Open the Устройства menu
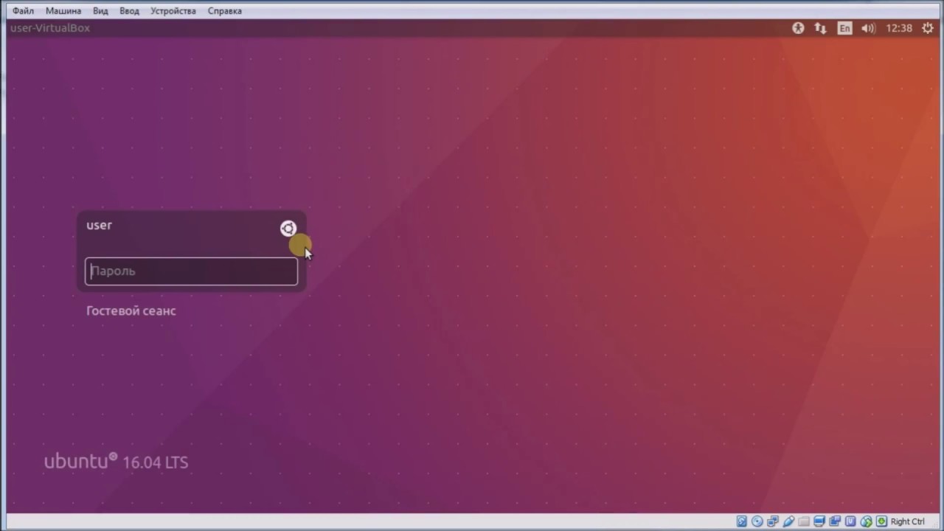Screen dimensions: 944x531 coord(173,11)
